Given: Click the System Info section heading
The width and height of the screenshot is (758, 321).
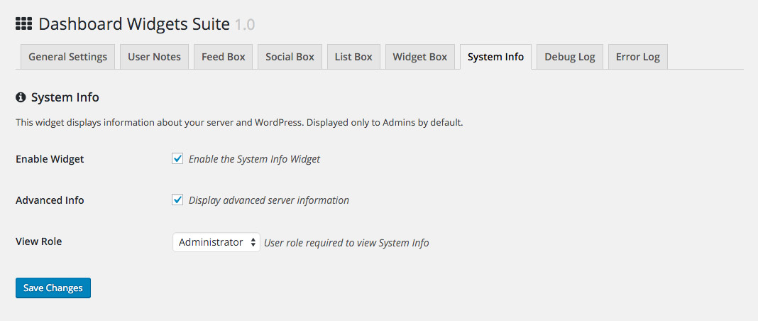Looking at the screenshot, I should [65, 98].
